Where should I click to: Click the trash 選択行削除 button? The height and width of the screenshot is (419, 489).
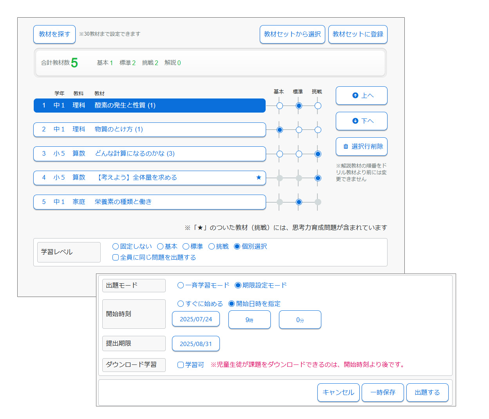click(x=361, y=147)
